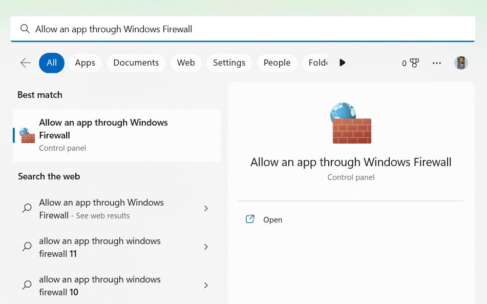
Task: Click rewards points count '0'
Action: point(404,64)
